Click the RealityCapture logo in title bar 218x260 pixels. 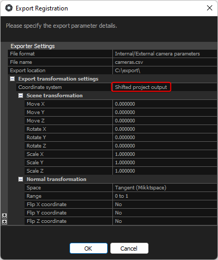coord(9,8)
